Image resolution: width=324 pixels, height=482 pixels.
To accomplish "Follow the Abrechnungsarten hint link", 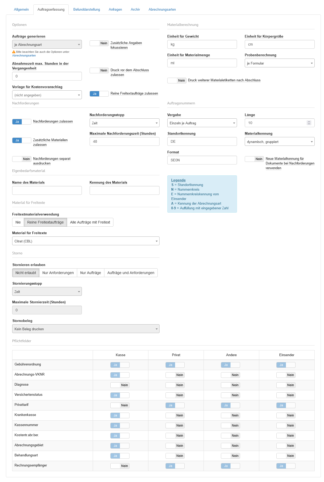I will (24, 55).
